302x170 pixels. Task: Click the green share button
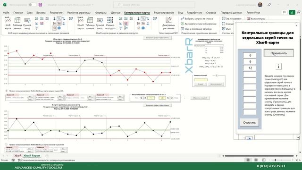pyautogui.click(x=292, y=13)
